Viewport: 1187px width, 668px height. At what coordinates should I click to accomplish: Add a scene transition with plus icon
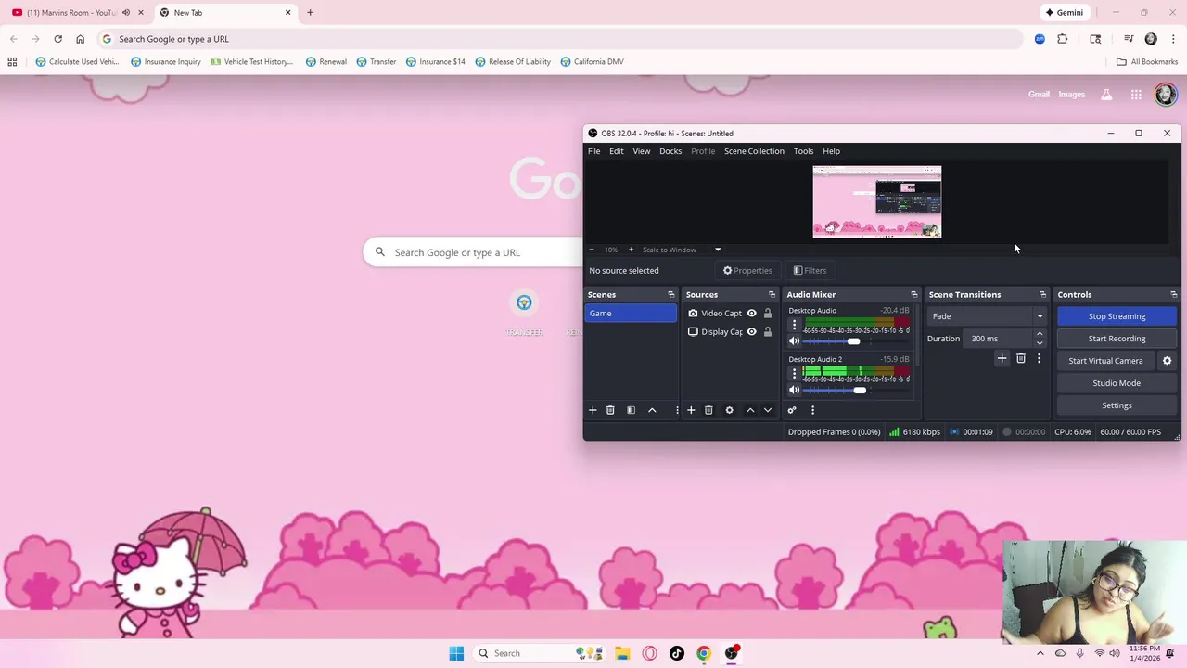1002,358
